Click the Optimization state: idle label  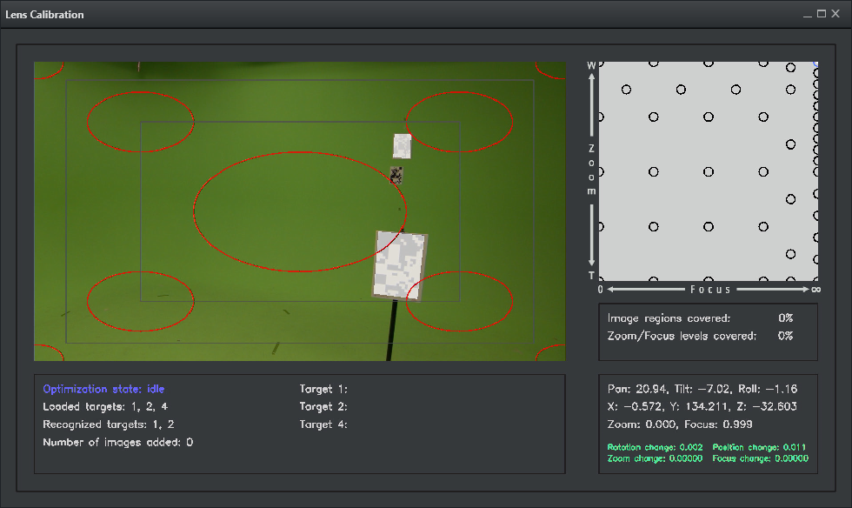(103, 389)
